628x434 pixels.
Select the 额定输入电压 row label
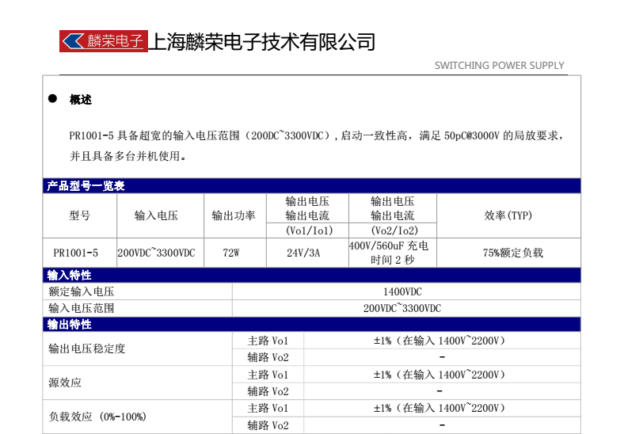82,291
